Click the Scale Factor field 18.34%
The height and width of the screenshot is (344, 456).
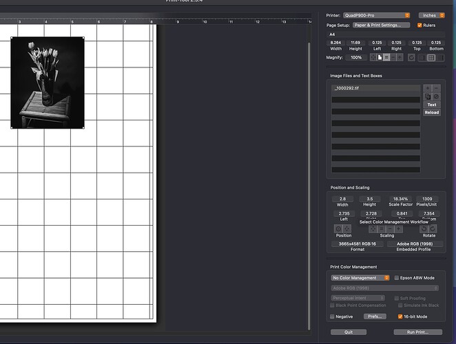tap(400, 199)
